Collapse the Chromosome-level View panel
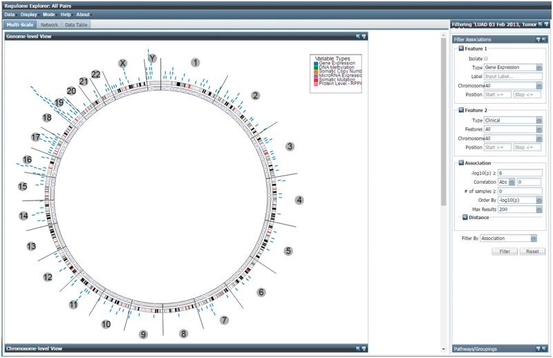This screenshot has height=358, width=553. [357, 348]
